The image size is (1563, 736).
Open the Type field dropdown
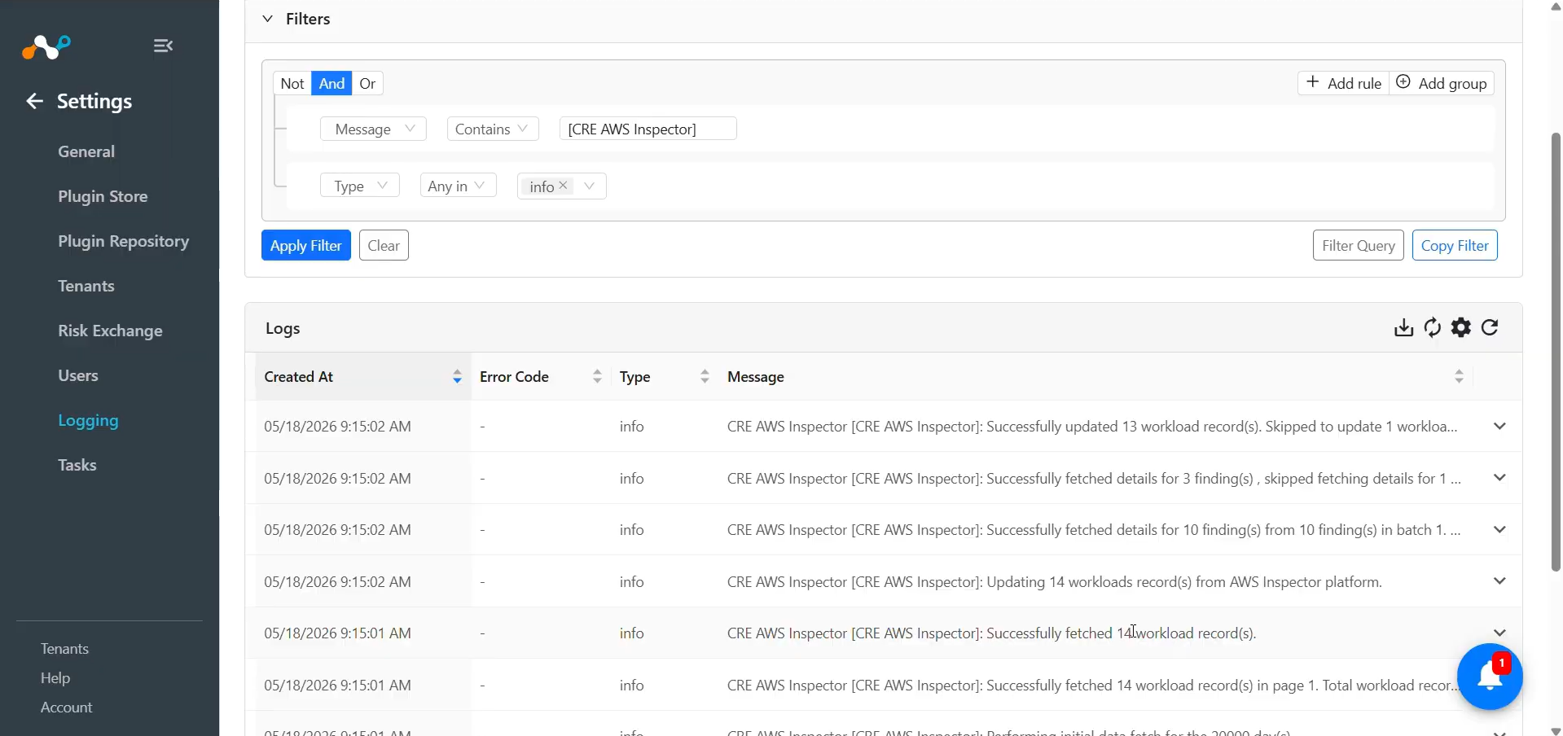click(x=359, y=186)
